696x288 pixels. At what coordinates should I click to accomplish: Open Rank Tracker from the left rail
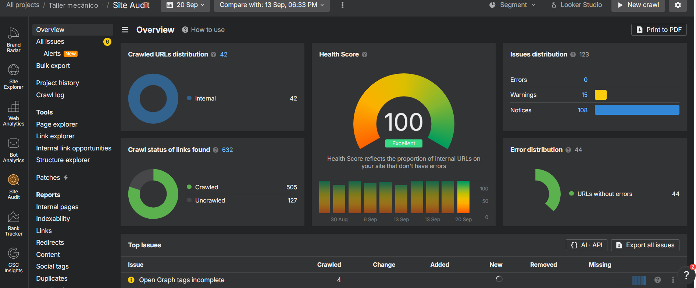(14, 223)
